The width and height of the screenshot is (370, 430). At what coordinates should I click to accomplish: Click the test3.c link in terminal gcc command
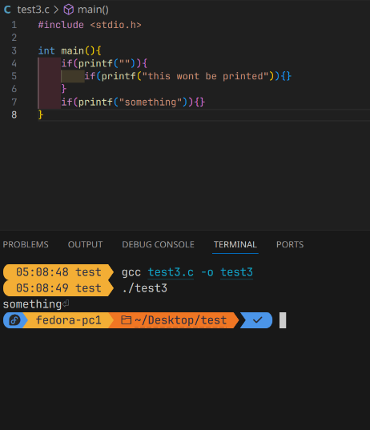click(171, 272)
